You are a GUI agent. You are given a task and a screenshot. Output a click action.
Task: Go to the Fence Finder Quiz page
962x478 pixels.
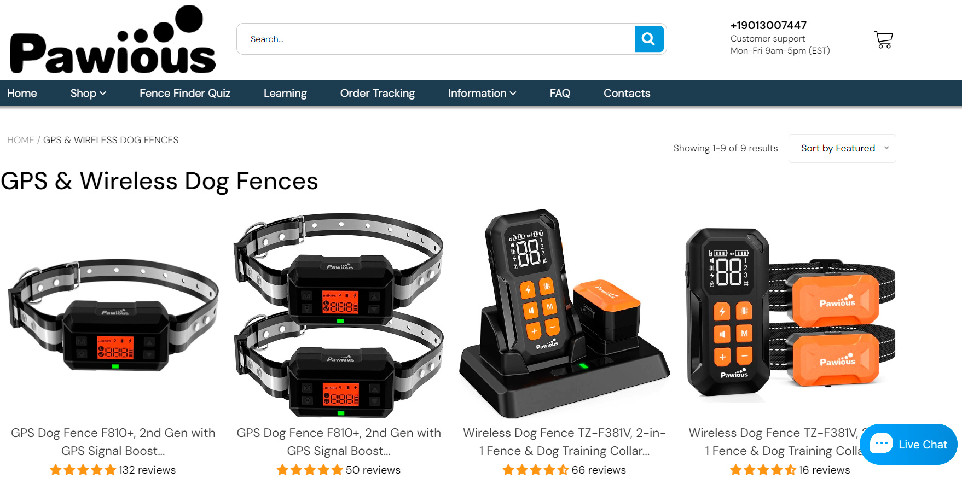185,93
